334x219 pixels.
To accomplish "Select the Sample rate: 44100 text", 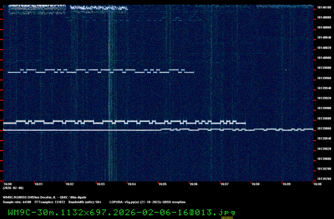I will [17, 202].
